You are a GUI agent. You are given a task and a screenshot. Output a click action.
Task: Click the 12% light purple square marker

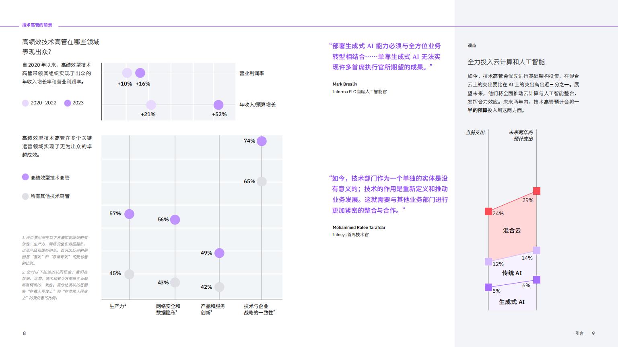488,261
